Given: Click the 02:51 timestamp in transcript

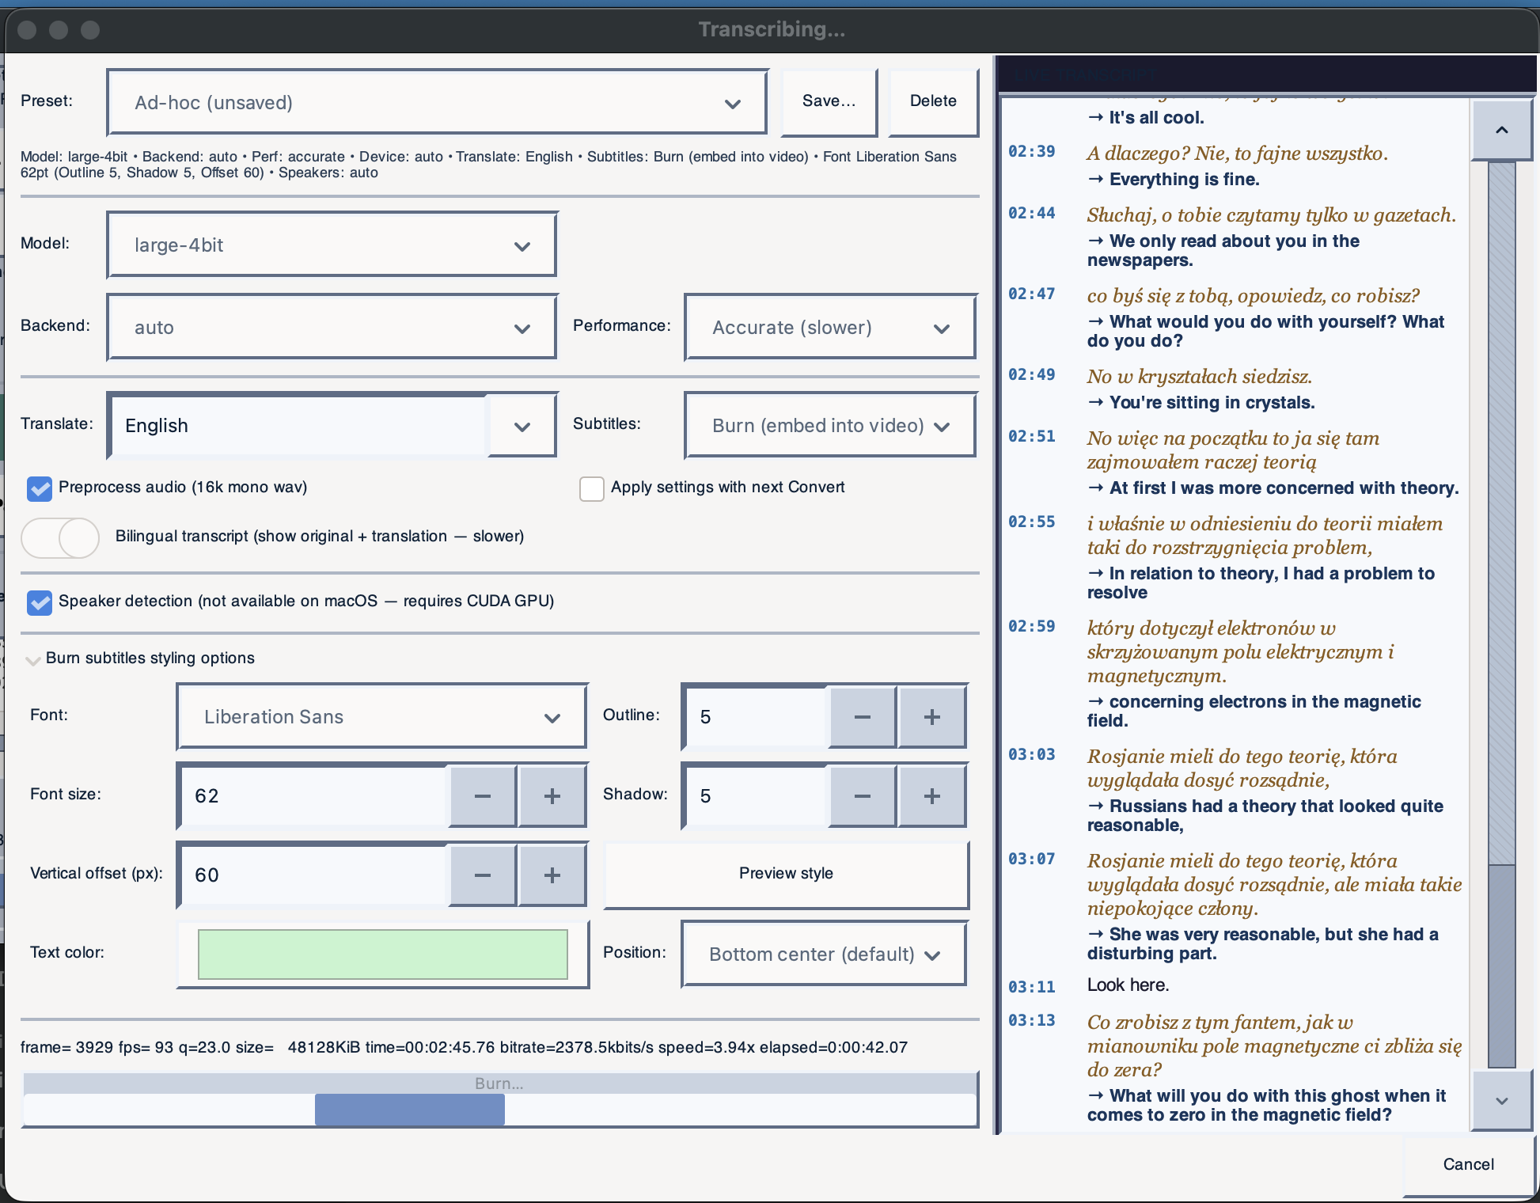Looking at the screenshot, I should click(x=1031, y=437).
